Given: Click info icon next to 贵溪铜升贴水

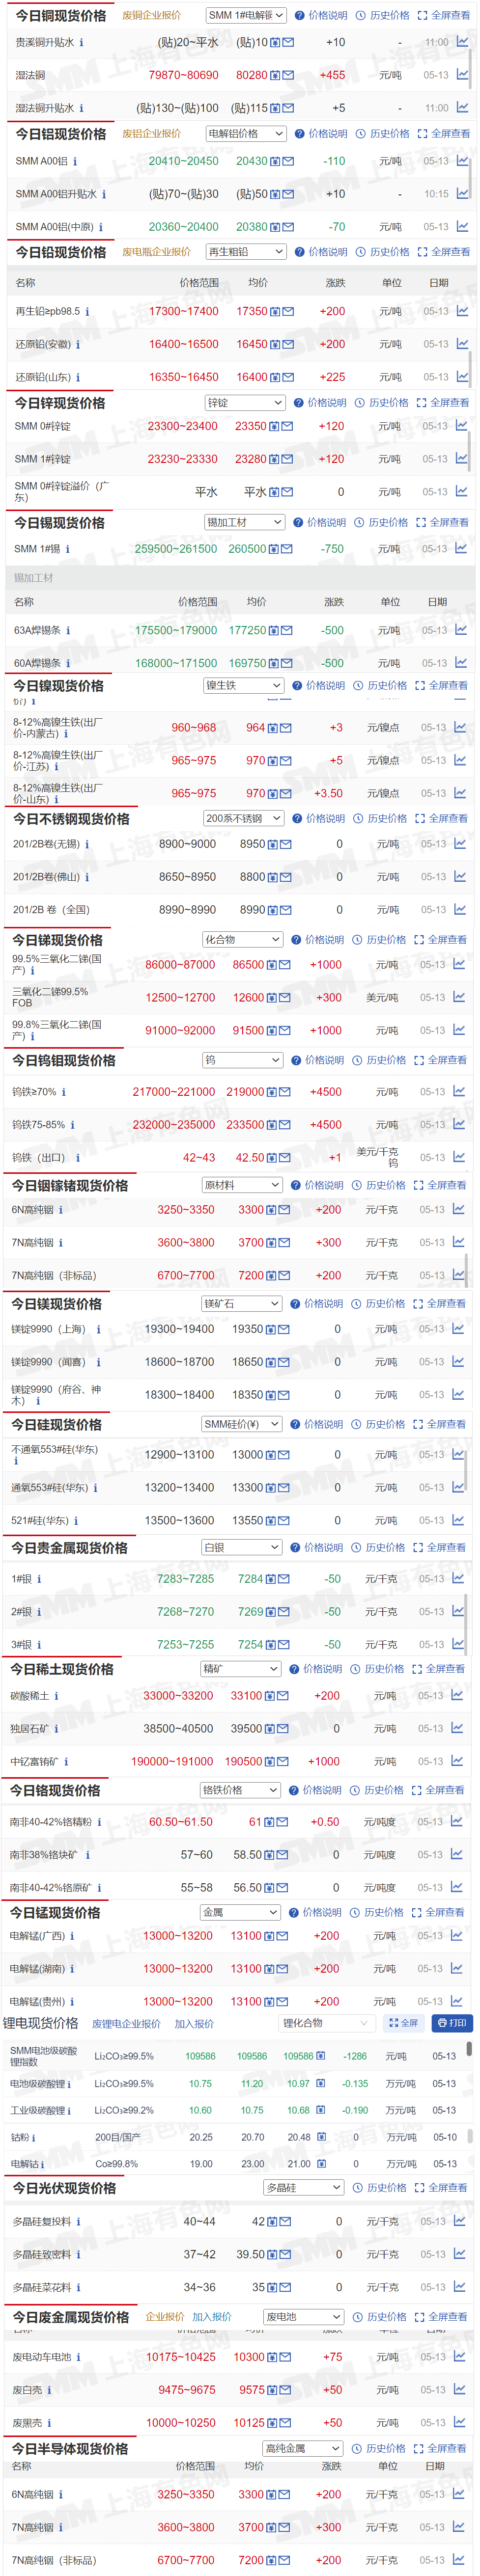Looking at the screenshot, I should 81,43.
